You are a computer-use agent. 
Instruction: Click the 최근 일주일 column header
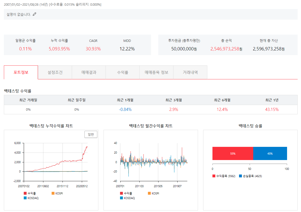tap(77, 100)
